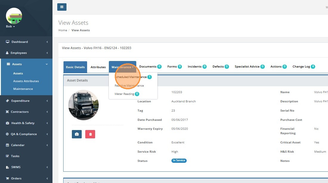The width and height of the screenshot is (328, 183).
Task: Click the Home breadcrumb link
Action: pyautogui.click(x=63, y=30)
